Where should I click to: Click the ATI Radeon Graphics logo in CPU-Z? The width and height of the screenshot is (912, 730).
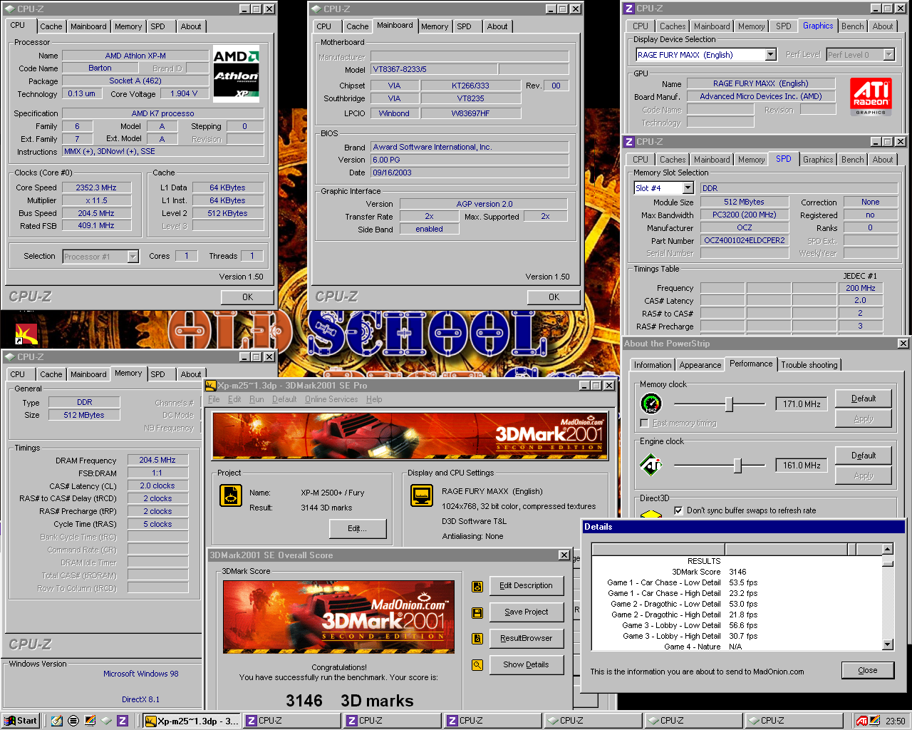[x=871, y=96]
